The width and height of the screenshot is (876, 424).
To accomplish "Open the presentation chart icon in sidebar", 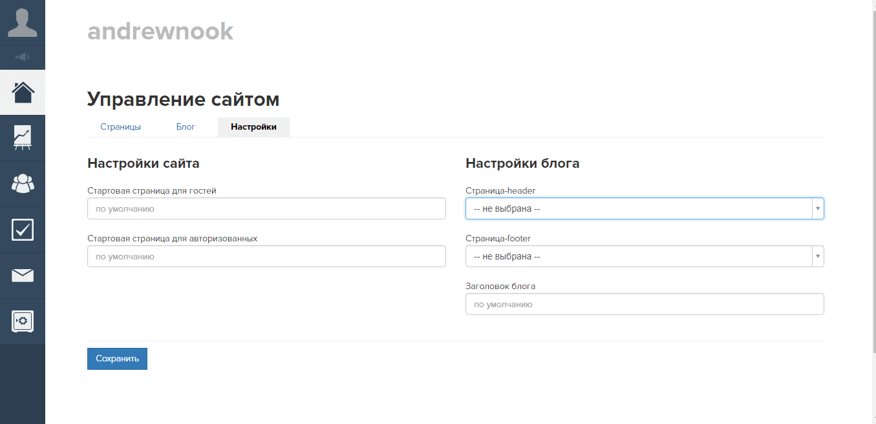I will click(x=23, y=138).
